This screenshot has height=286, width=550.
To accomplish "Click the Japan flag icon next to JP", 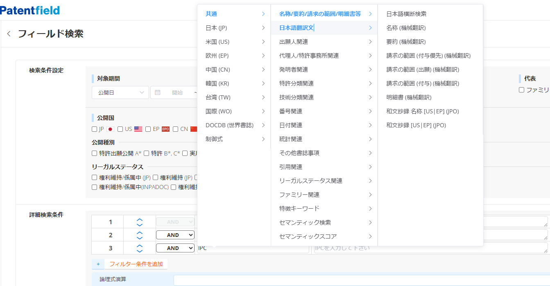I will point(110,129).
